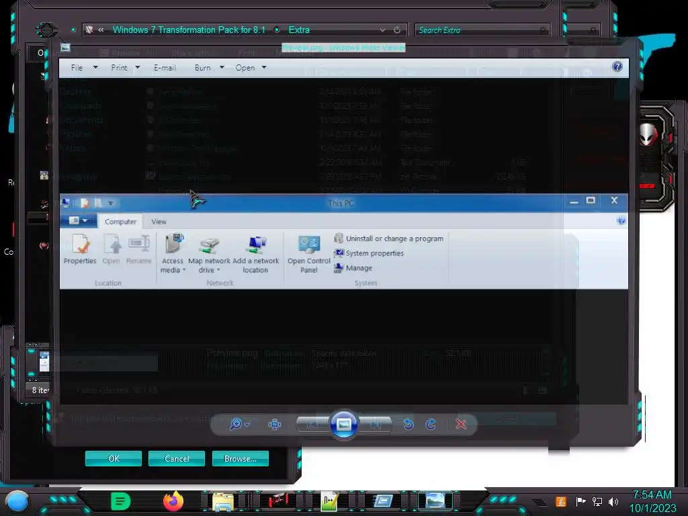Image resolution: width=688 pixels, height=516 pixels.
Task: Expand the File menu arrow
Action: point(95,68)
